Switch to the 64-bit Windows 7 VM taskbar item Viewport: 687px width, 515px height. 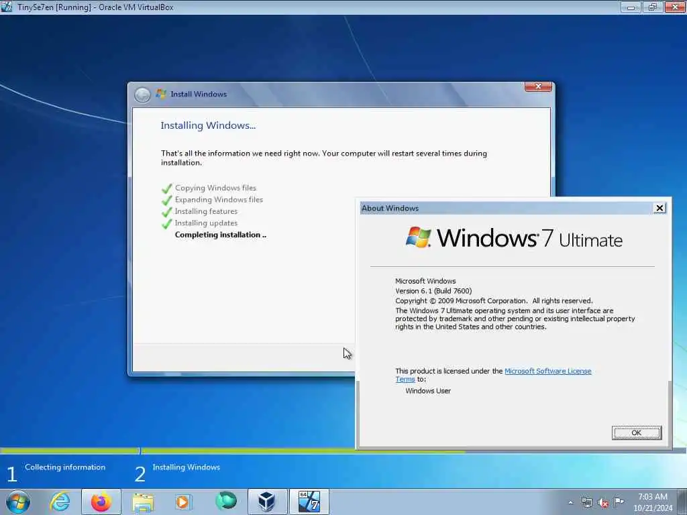[309, 502]
